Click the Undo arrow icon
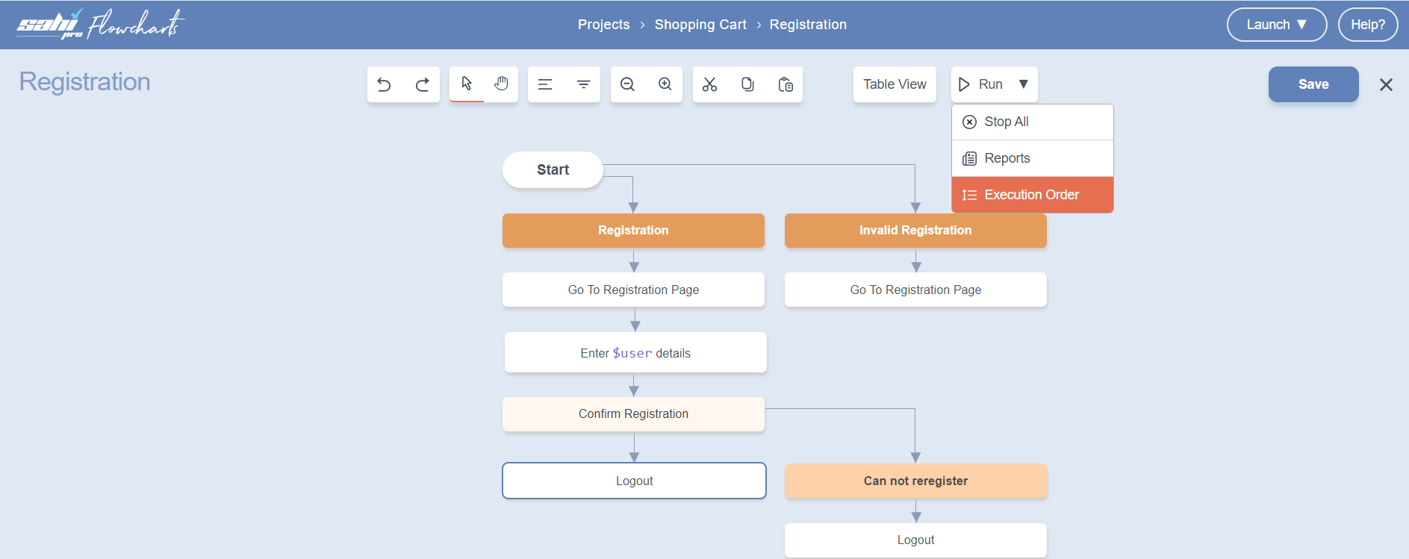This screenshot has height=559, width=1409. tap(385, 84)
